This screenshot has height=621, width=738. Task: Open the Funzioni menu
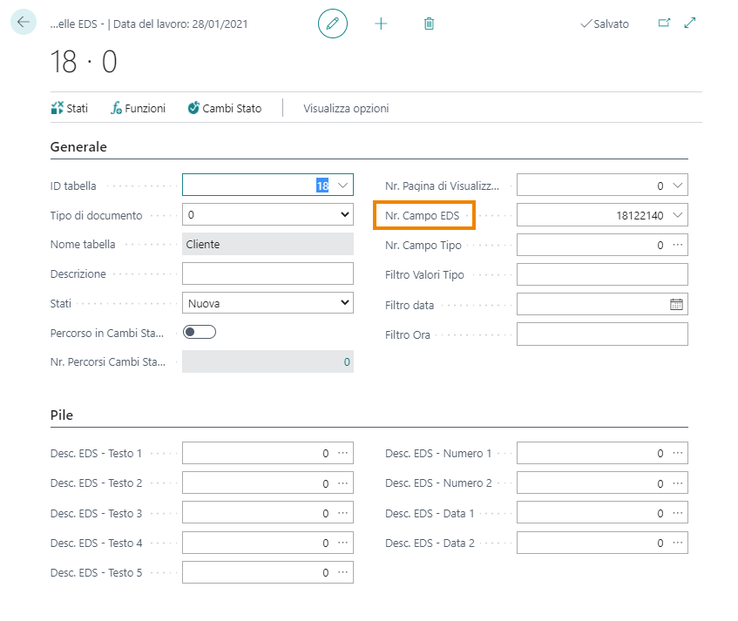click(x=138, y=109)
